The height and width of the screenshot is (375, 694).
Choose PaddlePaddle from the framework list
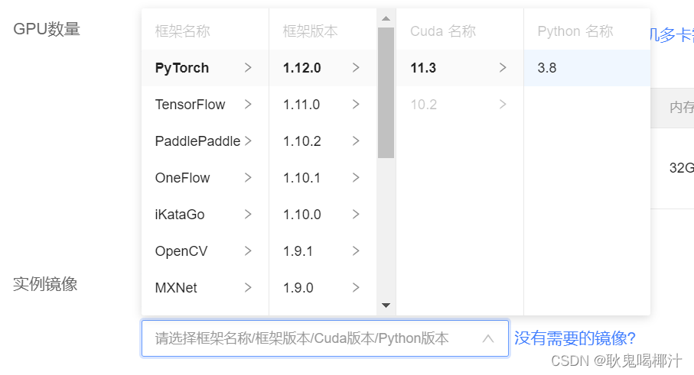[205, 141]
